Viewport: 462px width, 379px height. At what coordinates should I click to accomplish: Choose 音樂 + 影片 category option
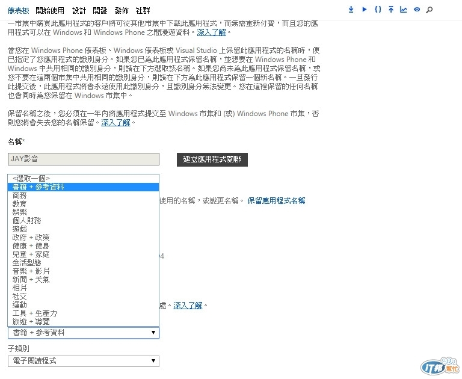pos(84,271)
